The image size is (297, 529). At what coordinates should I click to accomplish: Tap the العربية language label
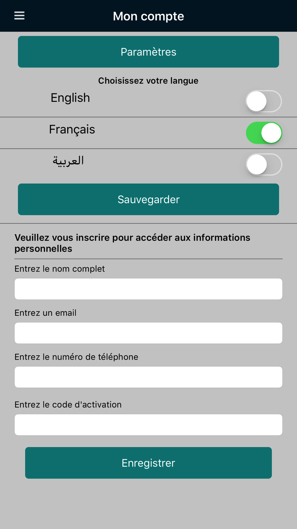68,161
